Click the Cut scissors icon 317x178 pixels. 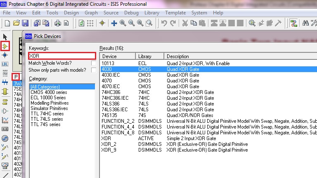[x=185, y=23]
